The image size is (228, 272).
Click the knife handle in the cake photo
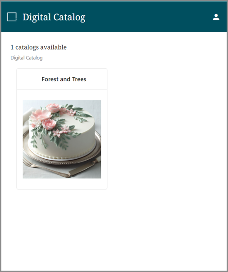coord(82,169)
